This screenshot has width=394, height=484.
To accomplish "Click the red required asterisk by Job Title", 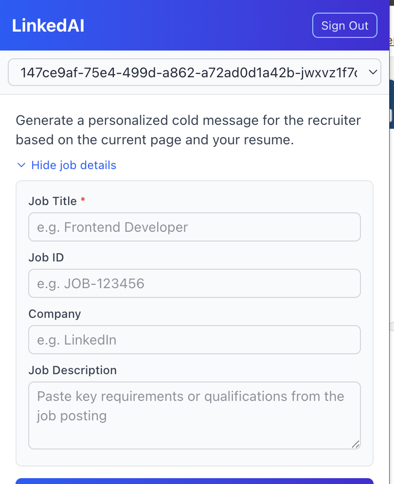I will tap(83, 201).
